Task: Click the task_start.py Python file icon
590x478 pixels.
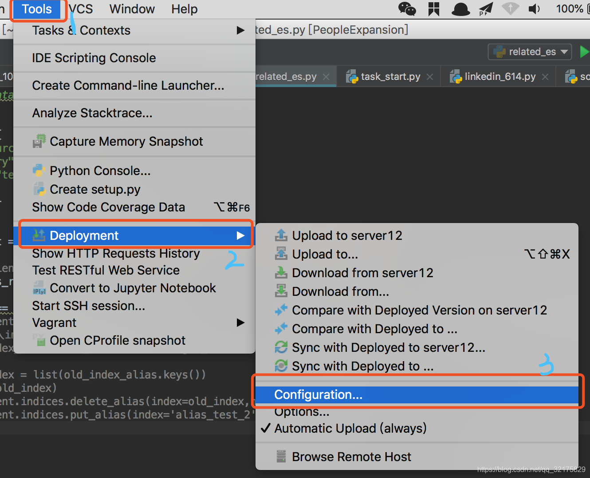Action: 352,76
